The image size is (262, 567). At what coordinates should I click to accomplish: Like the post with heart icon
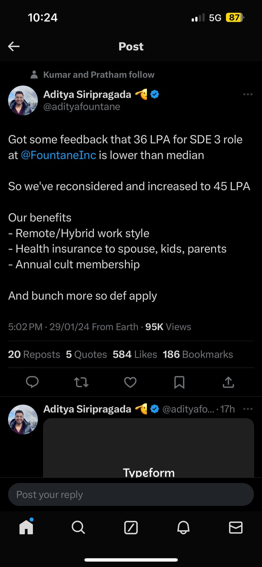[130, 382]
